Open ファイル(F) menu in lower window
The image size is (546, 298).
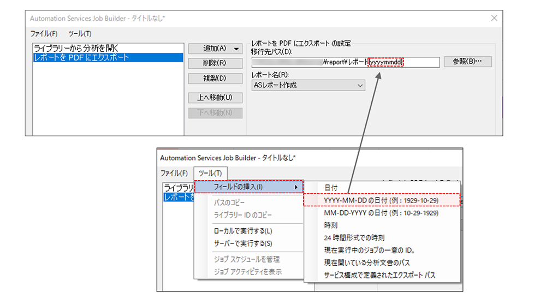(174, 173)
